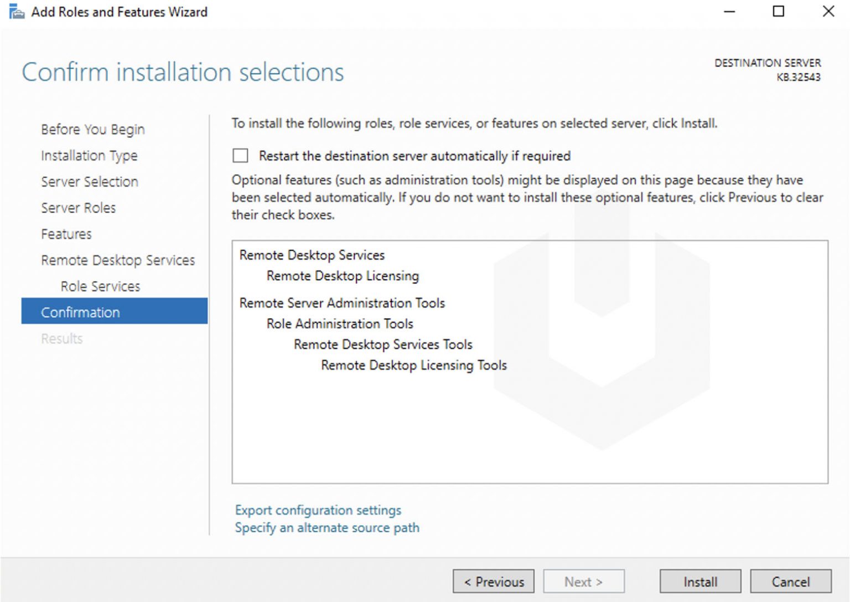Viewport: 850px width, 602px height.
Task: Select Remote Desktop Licensing in the summary list
Action: [343, 276]
